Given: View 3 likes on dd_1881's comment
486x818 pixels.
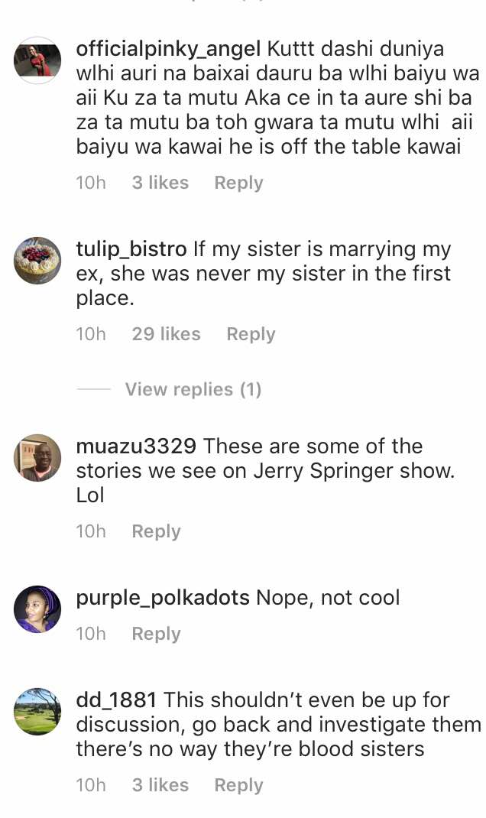Looking at the screenshot, I should coord(160,786).
